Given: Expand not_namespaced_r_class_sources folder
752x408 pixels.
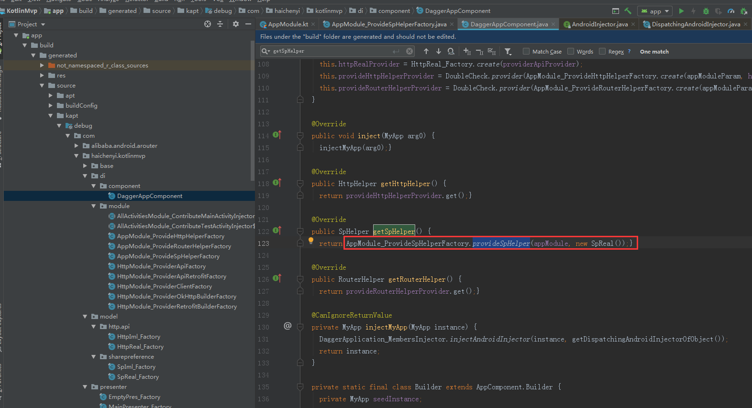Looking at the screenshot, I should pyautogui.click(x=42, y=66).
